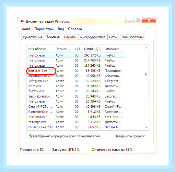Switch to the Службы tab

[x=70, y=37]
